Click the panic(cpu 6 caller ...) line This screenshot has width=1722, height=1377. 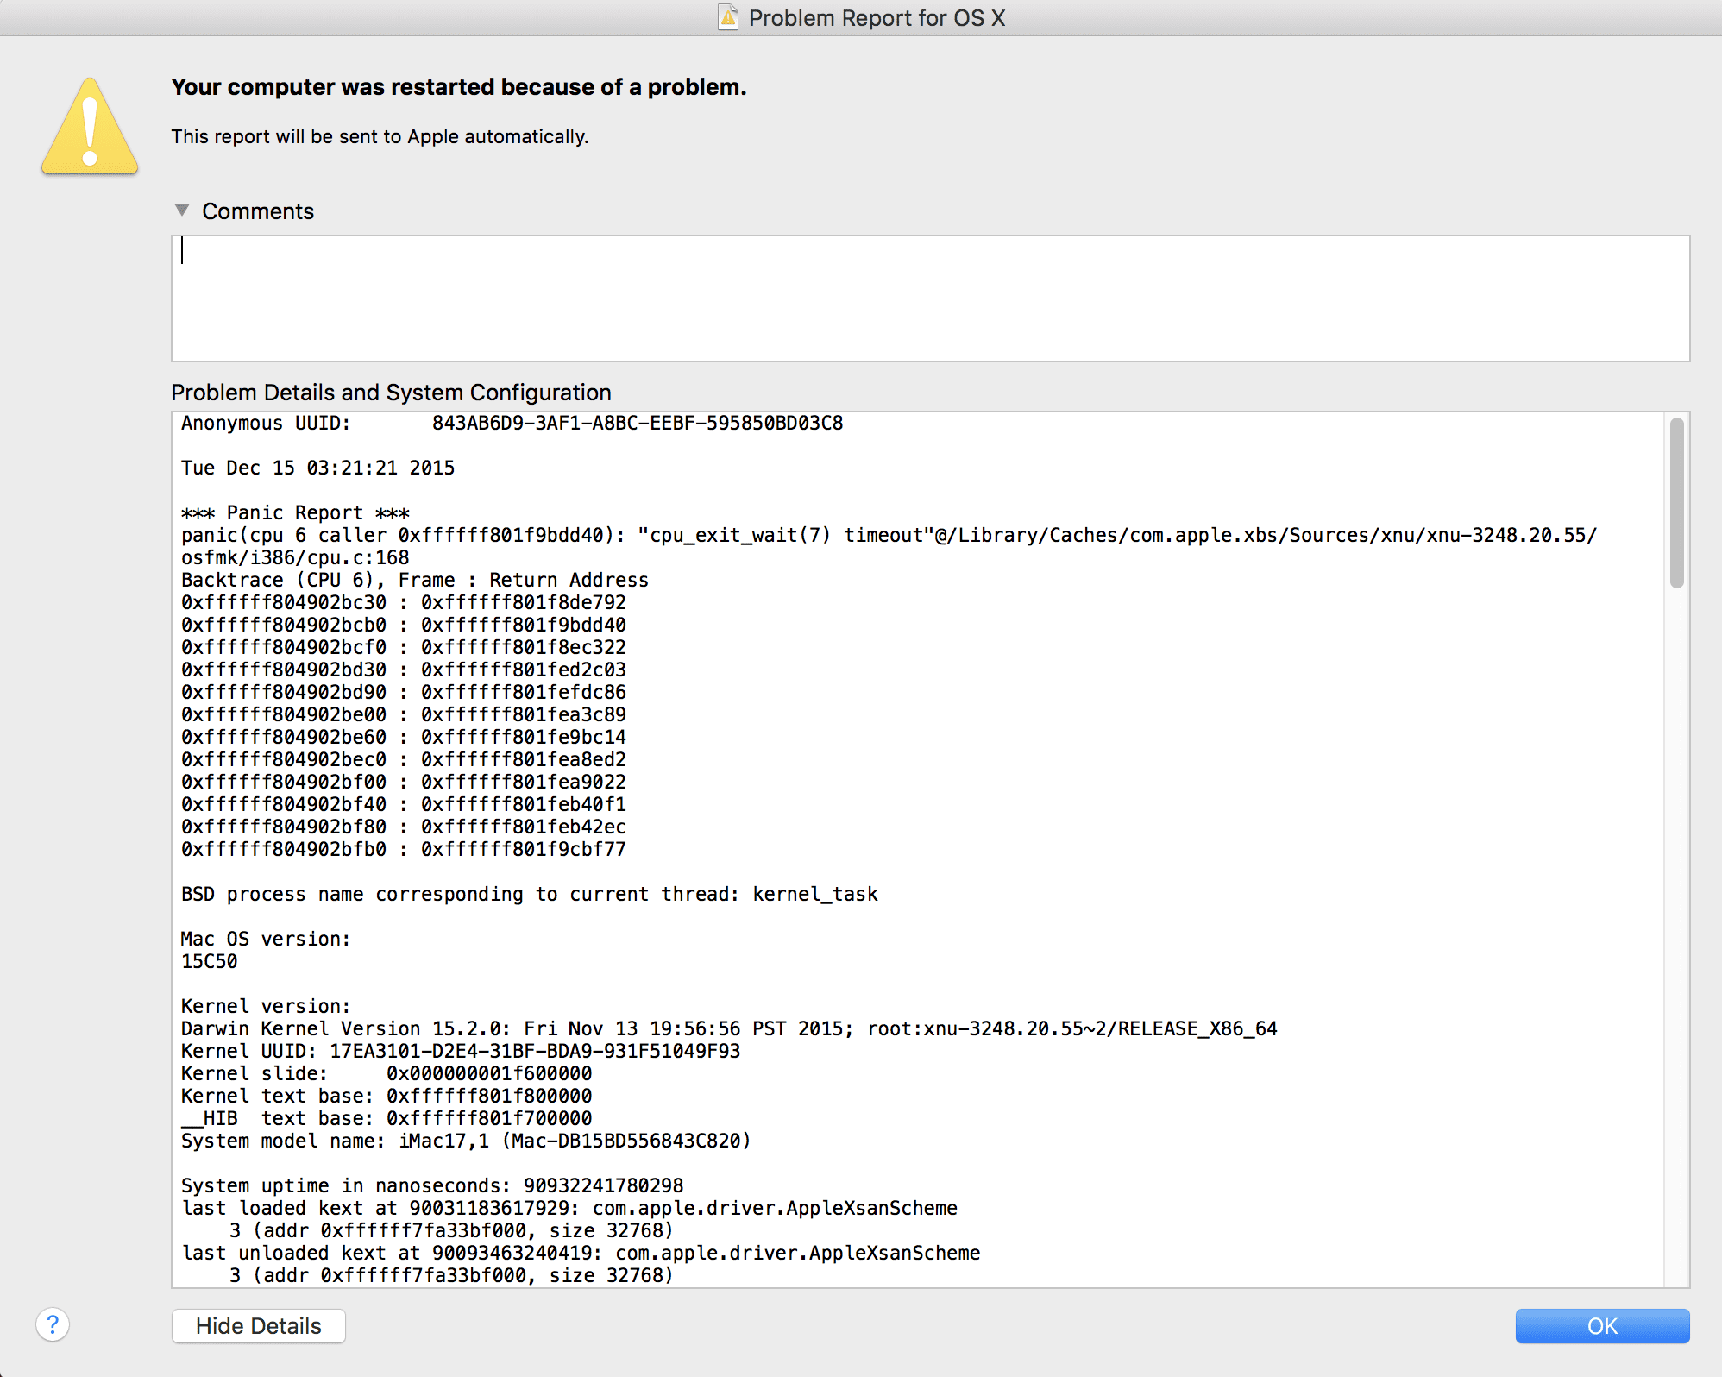click(x=889, y=535)
